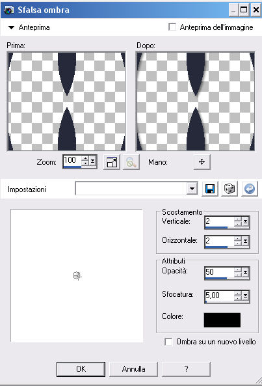The width and height of the screenshot is (262, 386).
Task: Open help with the ? button
Action: [x=186, y=369]
